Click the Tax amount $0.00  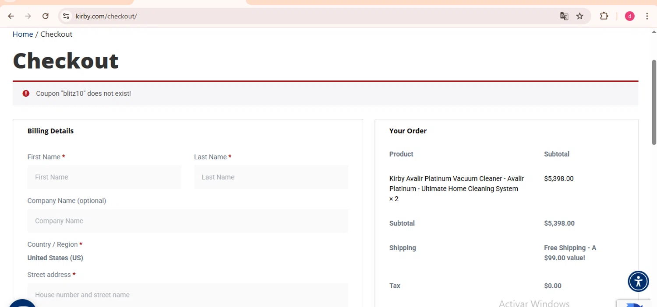point(552,286)
